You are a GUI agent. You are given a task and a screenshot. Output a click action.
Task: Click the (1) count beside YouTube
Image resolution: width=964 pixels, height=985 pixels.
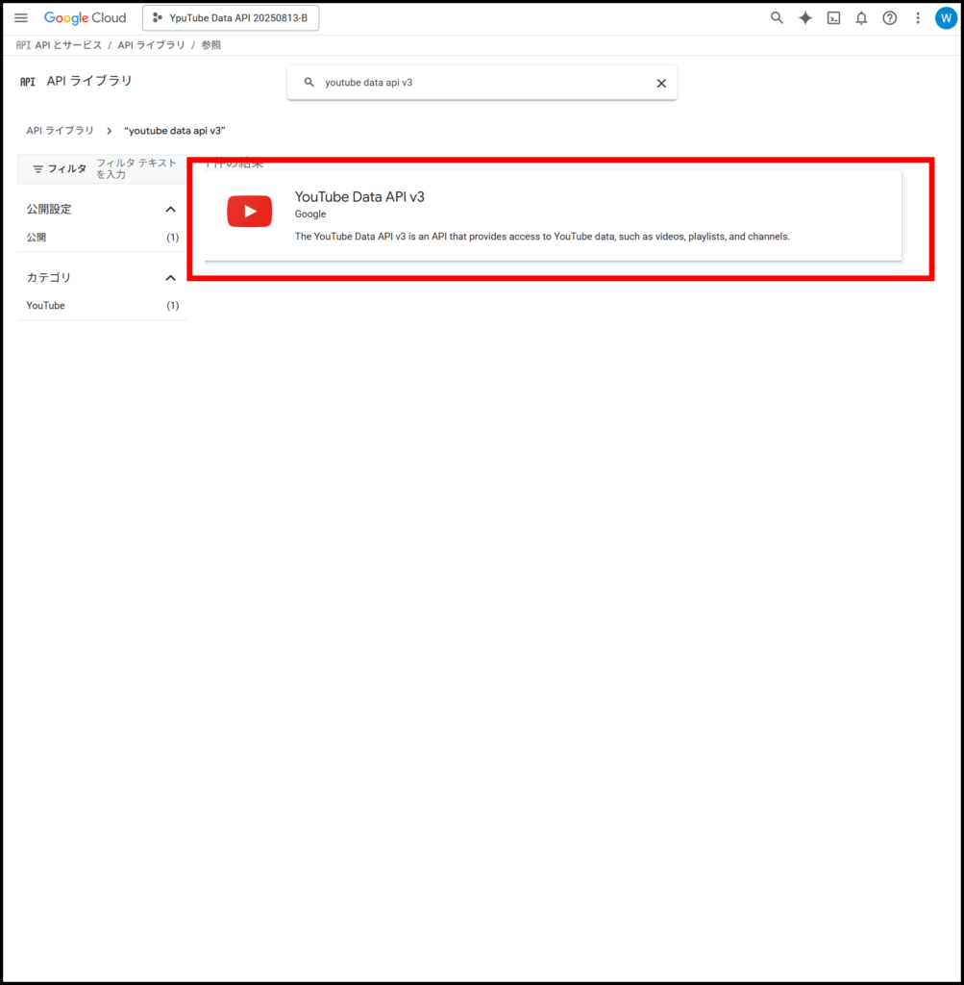pyautogui.click(x=173, y=305)
